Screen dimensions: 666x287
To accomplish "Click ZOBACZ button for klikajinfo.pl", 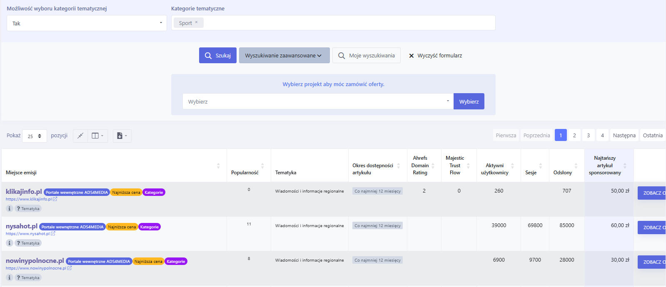I will coord(652,193).
